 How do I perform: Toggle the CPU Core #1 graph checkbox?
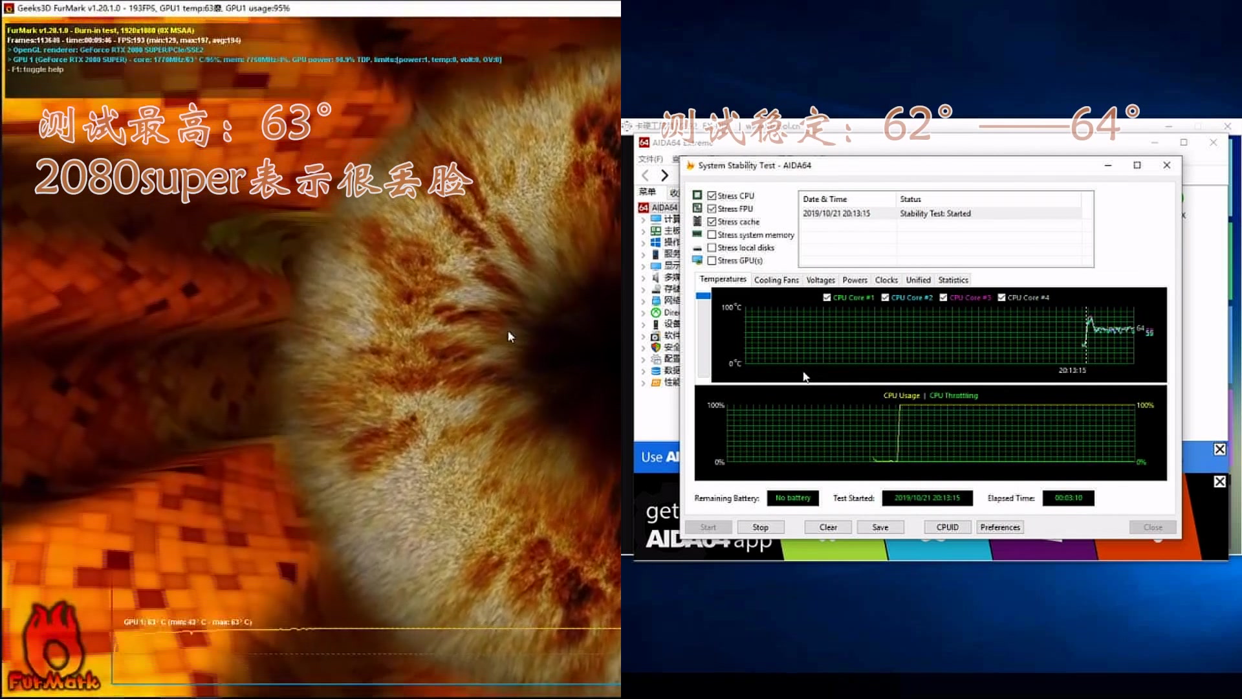(x=827, y=297)
